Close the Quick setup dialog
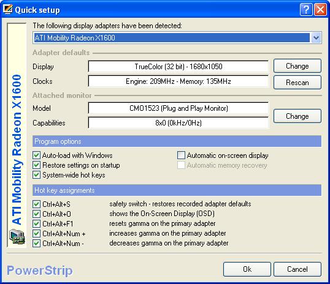The width and height of the screenshot is (330, 284). tap(320, 9)
